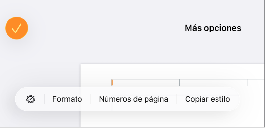
Task: Click the Más opciones title
Action: pyautogui.click(x=213, y=28)
